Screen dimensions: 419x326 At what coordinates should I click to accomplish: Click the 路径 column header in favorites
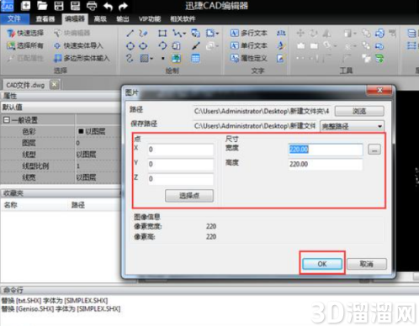[78, 205]
